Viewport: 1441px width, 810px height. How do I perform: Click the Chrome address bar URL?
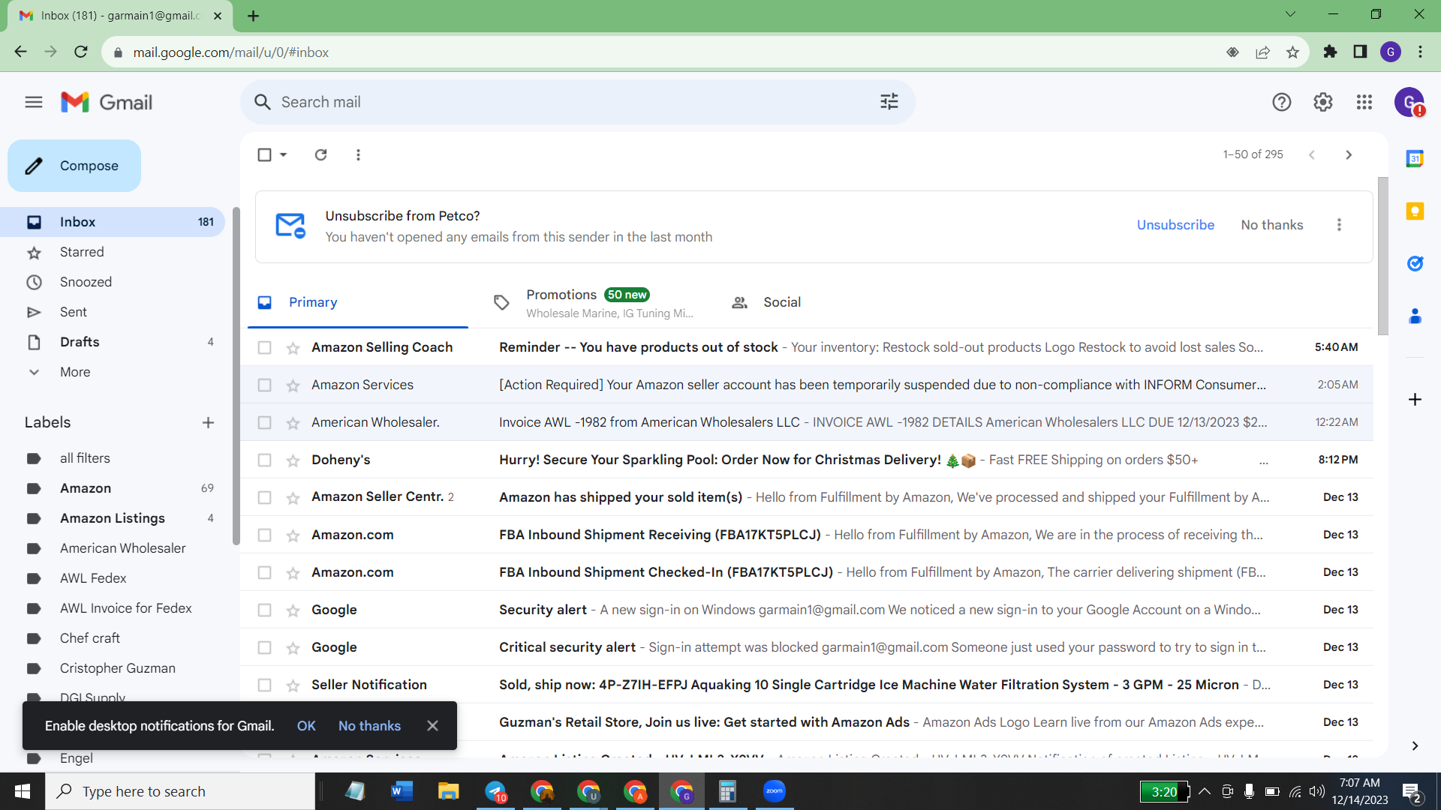[231, 52]
